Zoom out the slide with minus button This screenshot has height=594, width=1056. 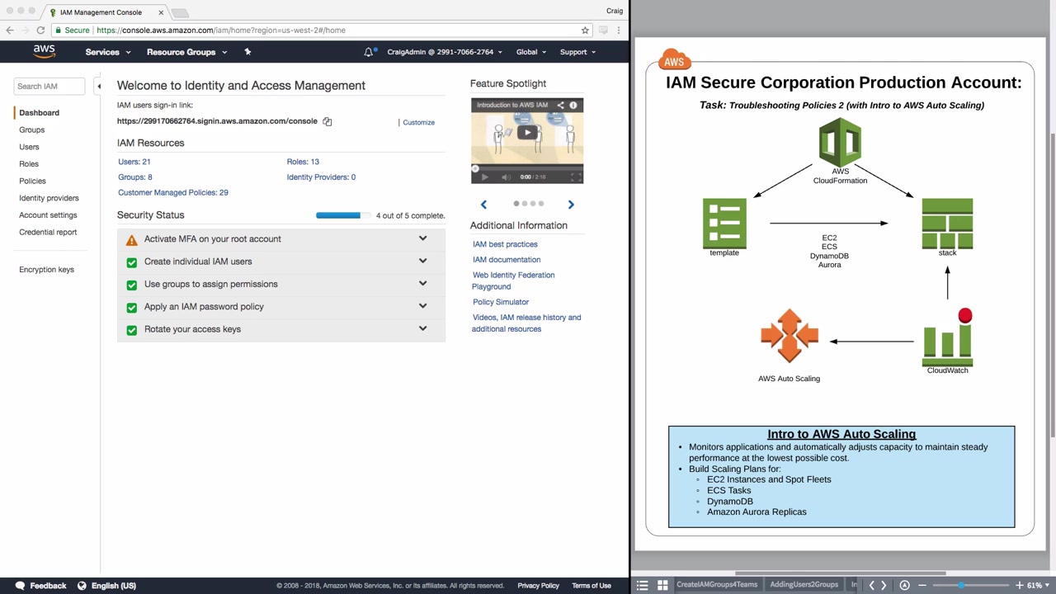[x=922, y=585]
